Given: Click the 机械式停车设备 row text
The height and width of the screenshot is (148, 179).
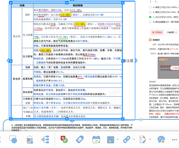Looking at the screenshot, I should tap(49, 85).
